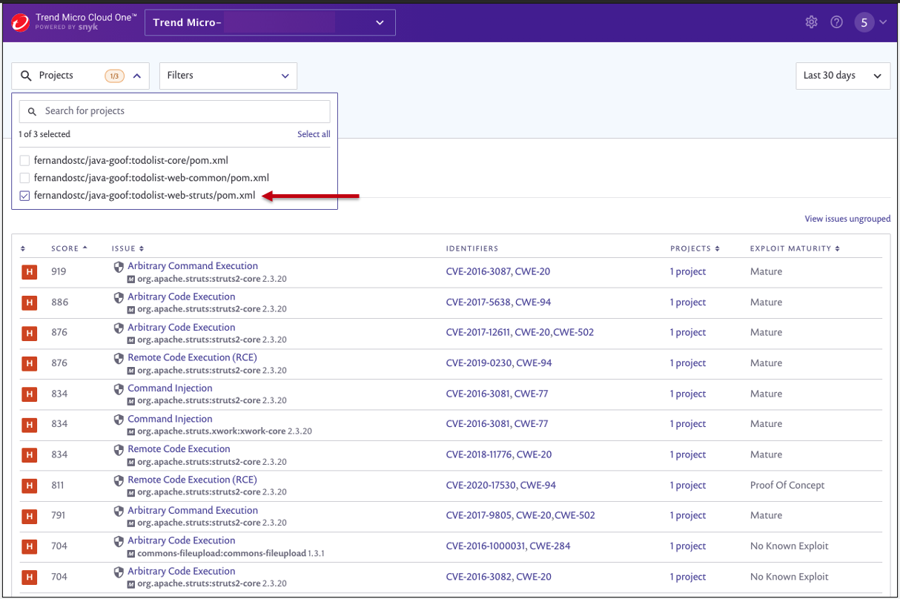The height and width of the screenshot is (599, 900).
Task: Click shield icon beside Command Injection xwork-core
Action: click(x=119, y=420)
